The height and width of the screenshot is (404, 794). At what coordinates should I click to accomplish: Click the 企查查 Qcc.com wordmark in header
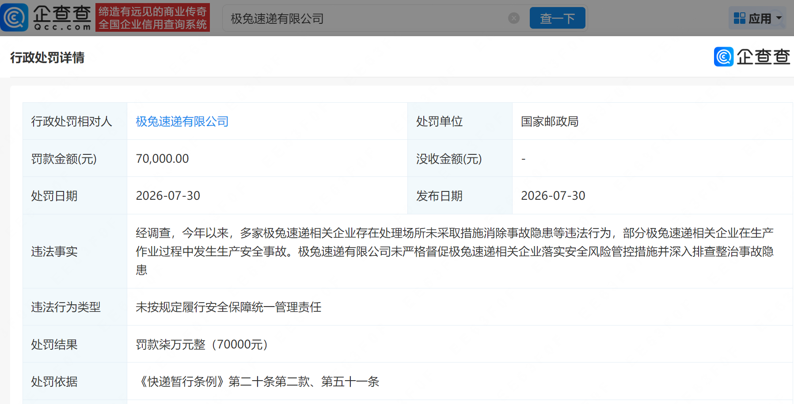[x=62, y=18]
